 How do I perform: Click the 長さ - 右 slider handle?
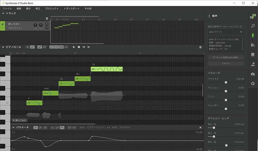tap(214, 137)
